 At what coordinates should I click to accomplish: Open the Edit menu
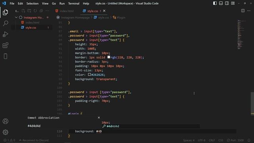click(20, 4)
